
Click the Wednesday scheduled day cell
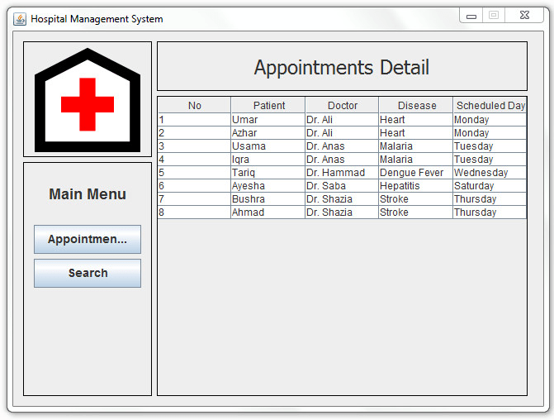click(x=490, y=172)
